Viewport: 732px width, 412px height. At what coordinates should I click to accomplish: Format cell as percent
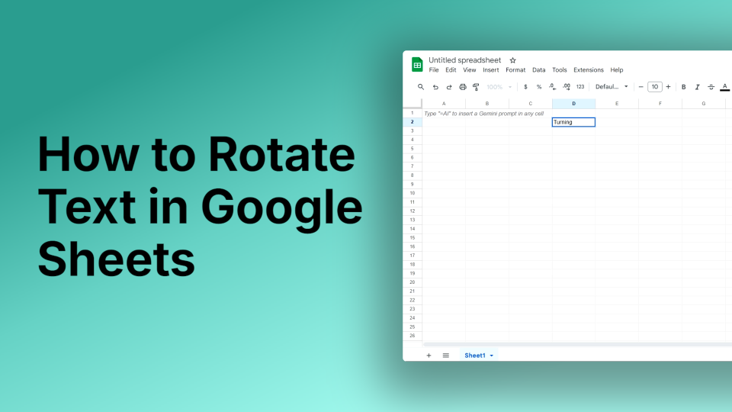[539, 87]
